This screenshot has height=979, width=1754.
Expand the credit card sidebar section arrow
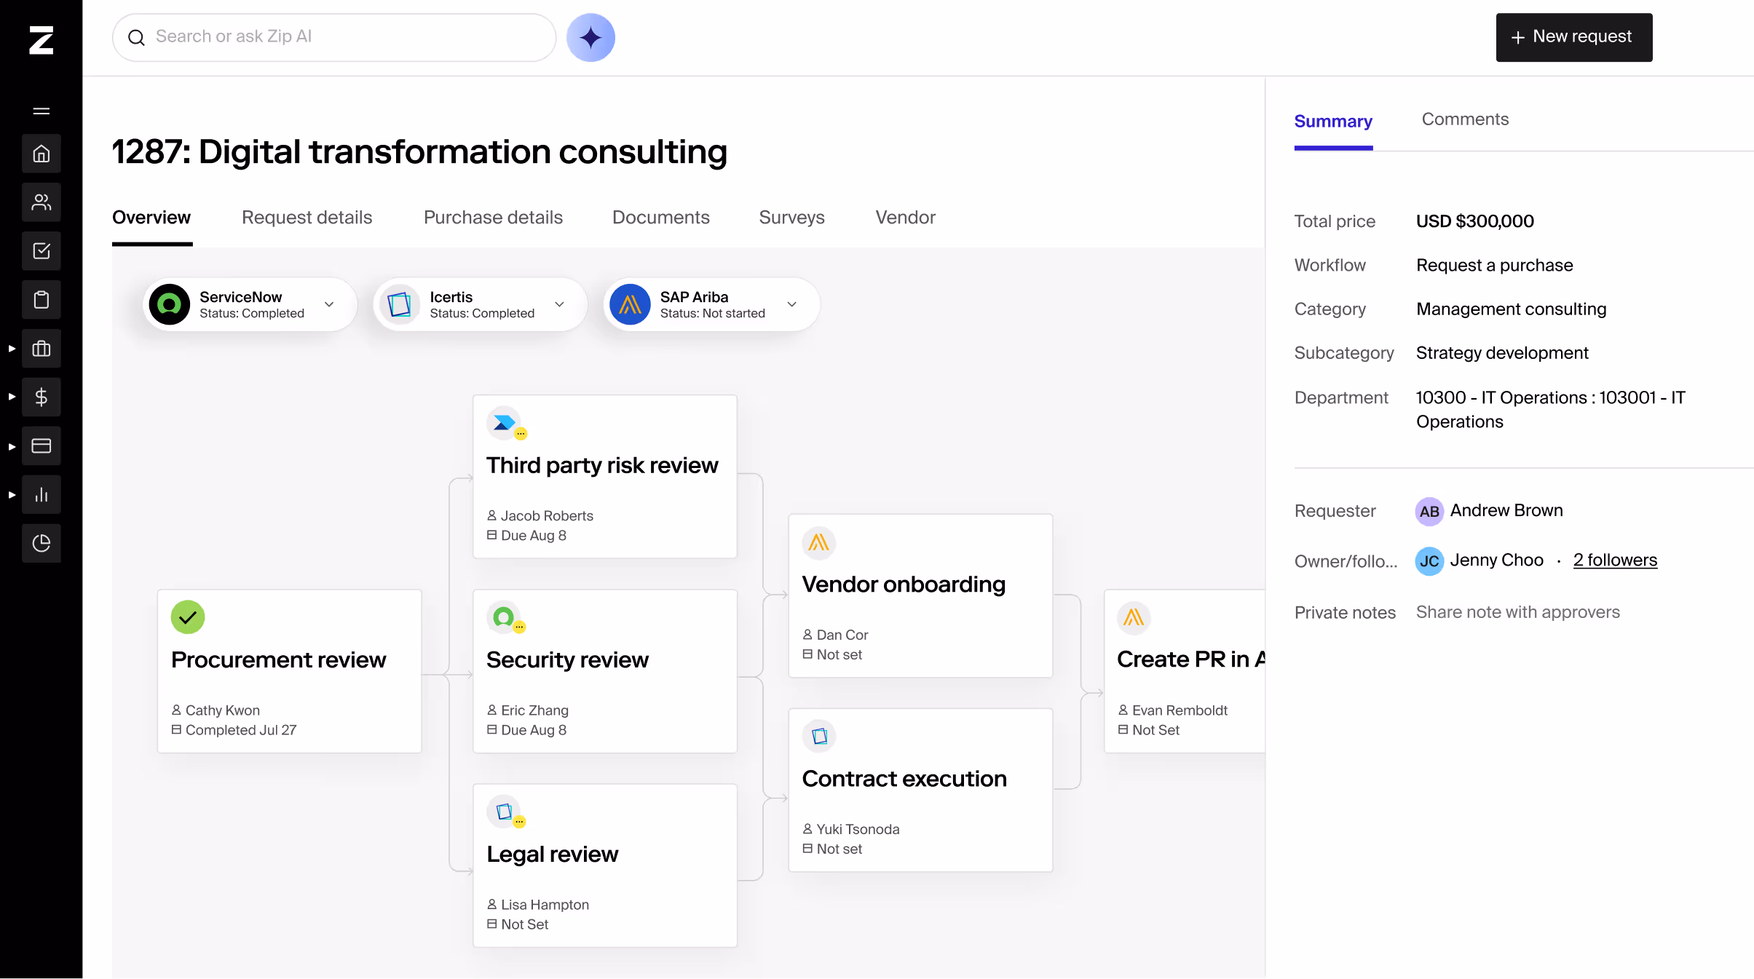click(12, 446)
